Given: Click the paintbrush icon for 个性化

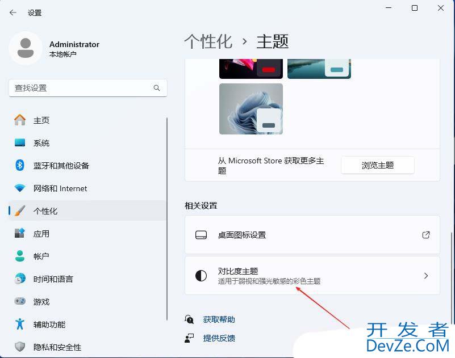Looking at the screenshot, I should click(x=20, y=210).
